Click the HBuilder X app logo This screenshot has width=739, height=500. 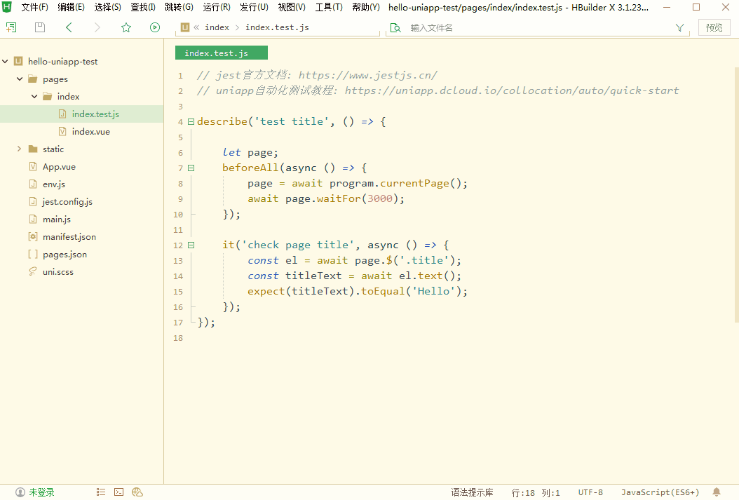[6, 7]
